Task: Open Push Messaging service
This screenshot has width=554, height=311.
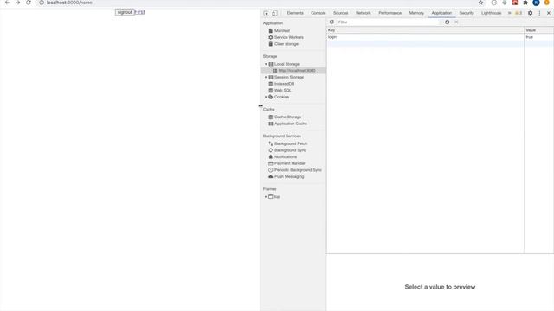Action: 289,176
